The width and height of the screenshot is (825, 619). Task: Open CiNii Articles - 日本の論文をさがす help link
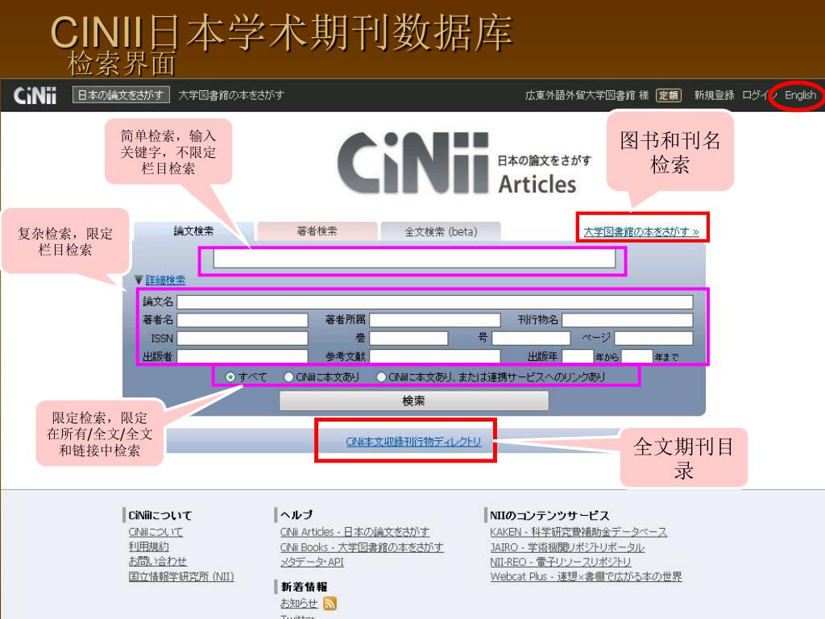pyautogui.click(x=354, y=532)
